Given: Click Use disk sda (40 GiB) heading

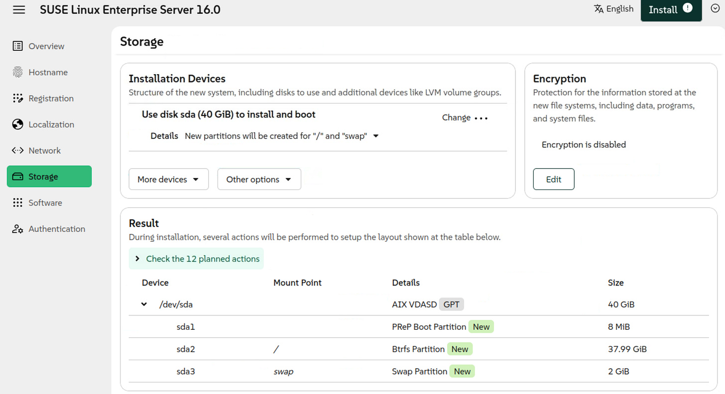Looking at the screenshot, I should pos(229,114).
